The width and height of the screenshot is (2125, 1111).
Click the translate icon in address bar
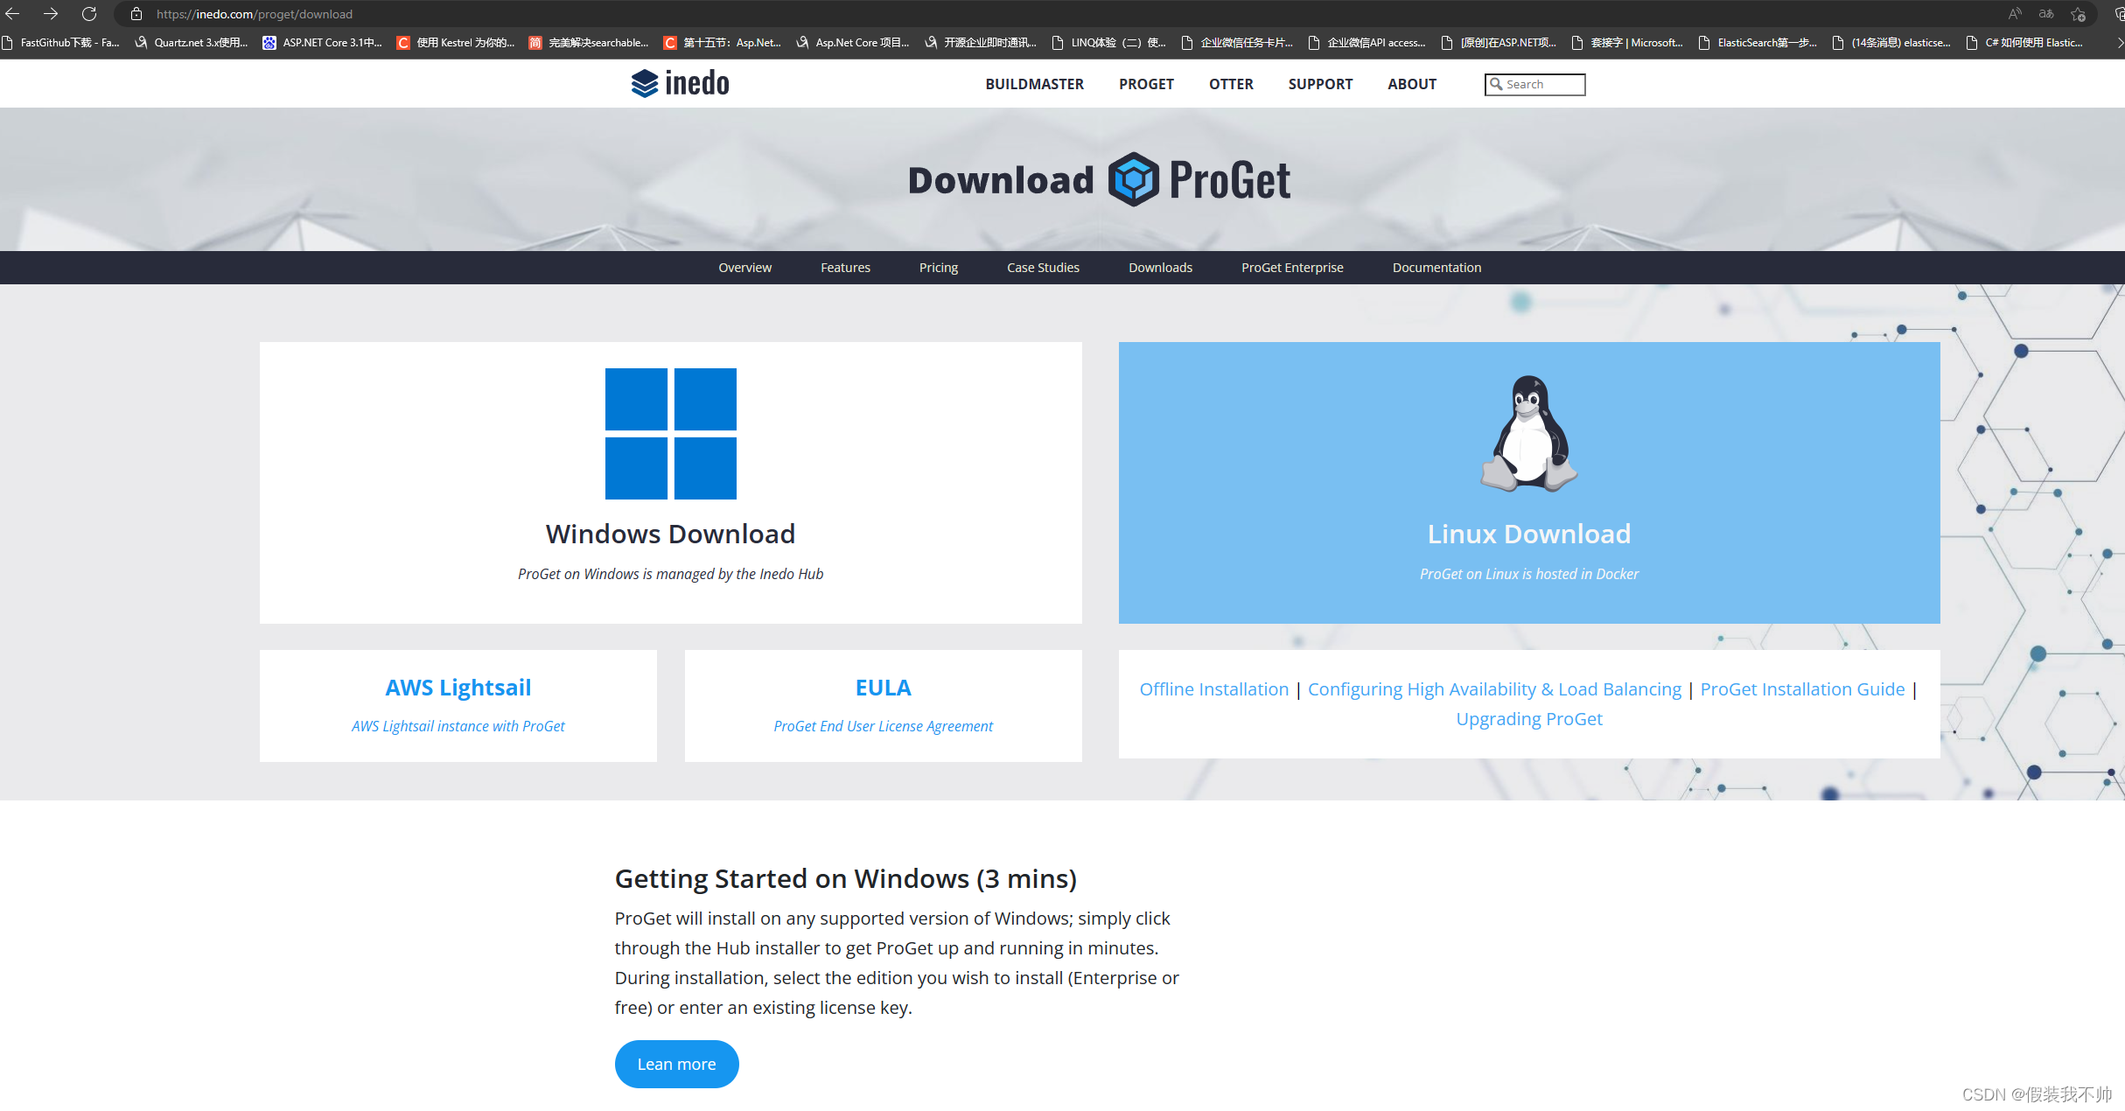point(2046,14)
